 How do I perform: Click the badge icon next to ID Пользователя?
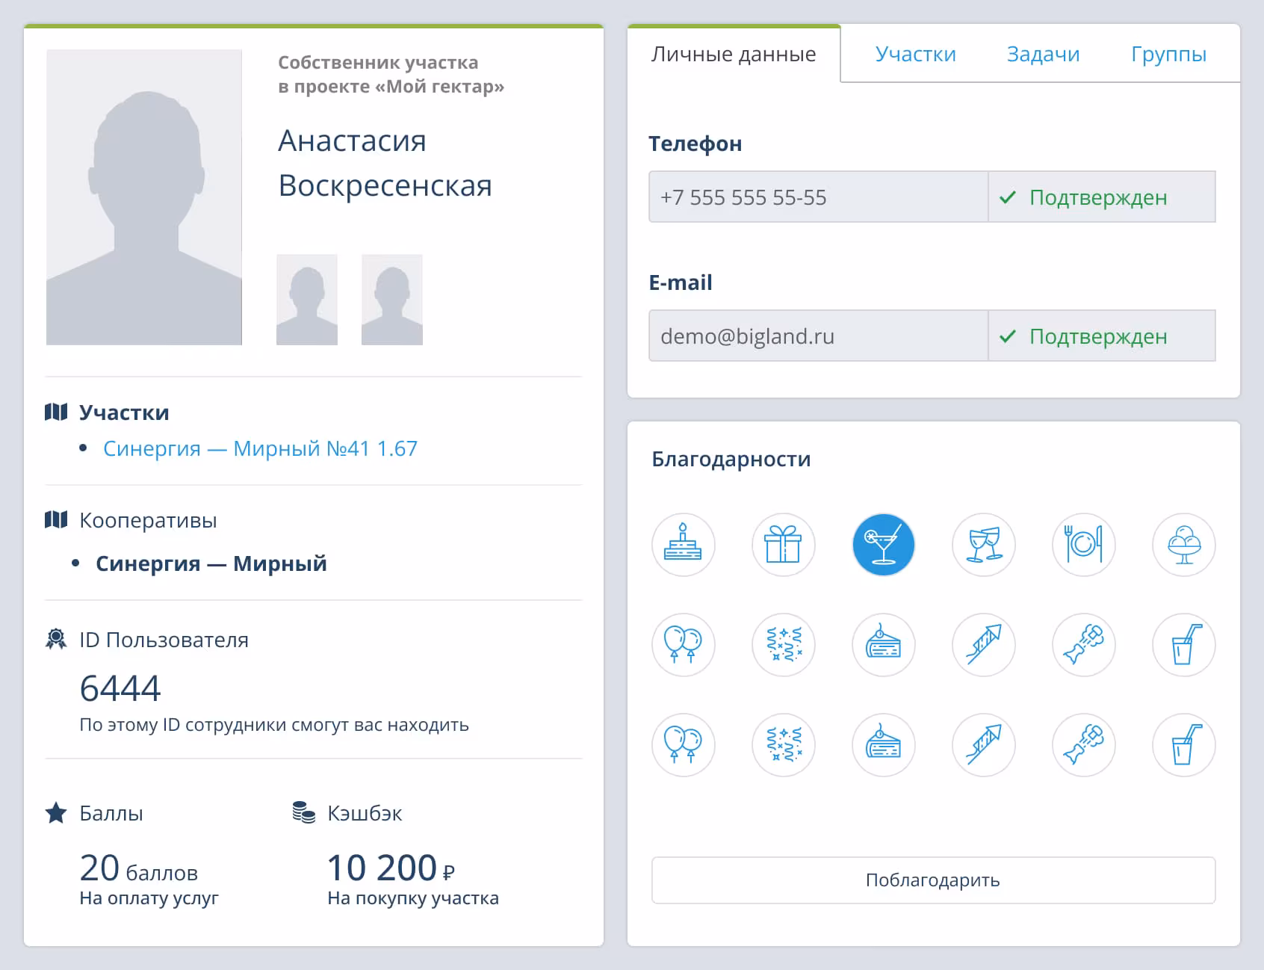(x=56, y=639)
